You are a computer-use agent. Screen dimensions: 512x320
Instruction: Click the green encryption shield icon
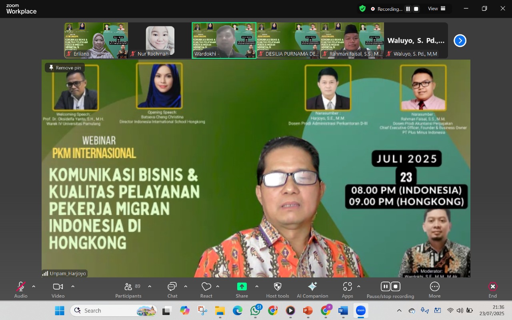pyautogui.click(x=362, y=8)
